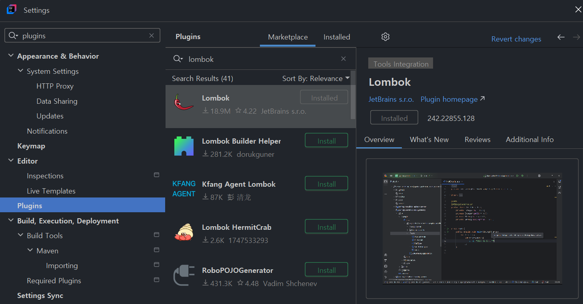The height and width of the screenshot is (304, 583).
Task: Click the Lombok HermitCrab icon
Action: tap(184, 232)
